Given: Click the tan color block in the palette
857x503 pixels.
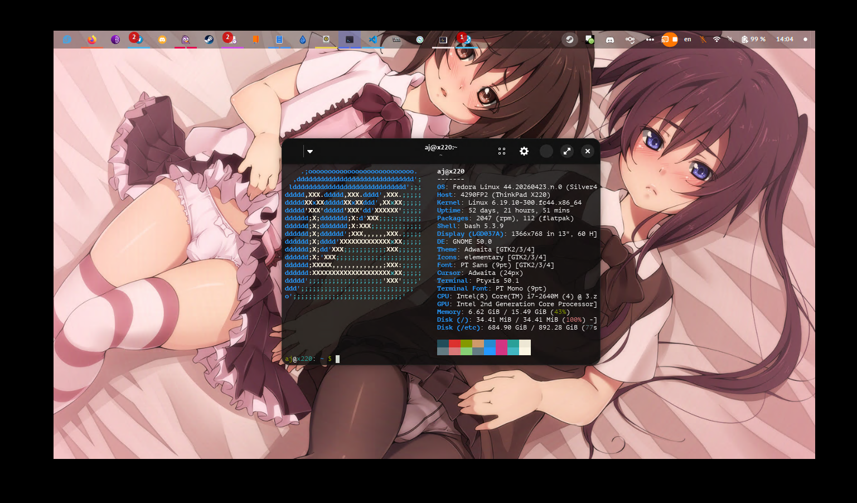Looking at the screenshot, I should (x=478, y=344).
